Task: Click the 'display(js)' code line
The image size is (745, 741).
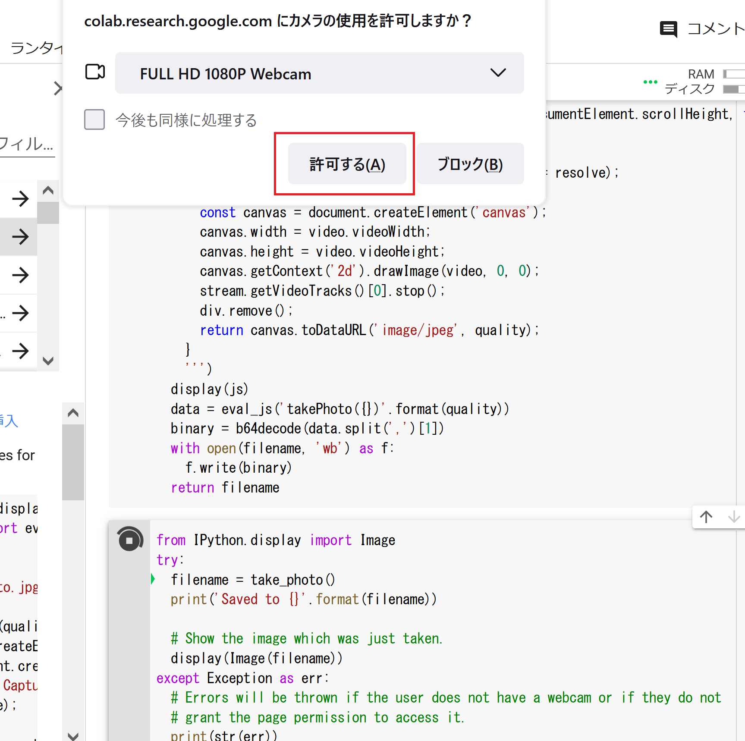Action: tap(210, 389)
